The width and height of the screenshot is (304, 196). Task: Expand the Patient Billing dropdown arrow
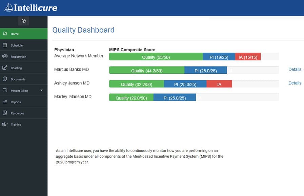[x=41, y=90]
